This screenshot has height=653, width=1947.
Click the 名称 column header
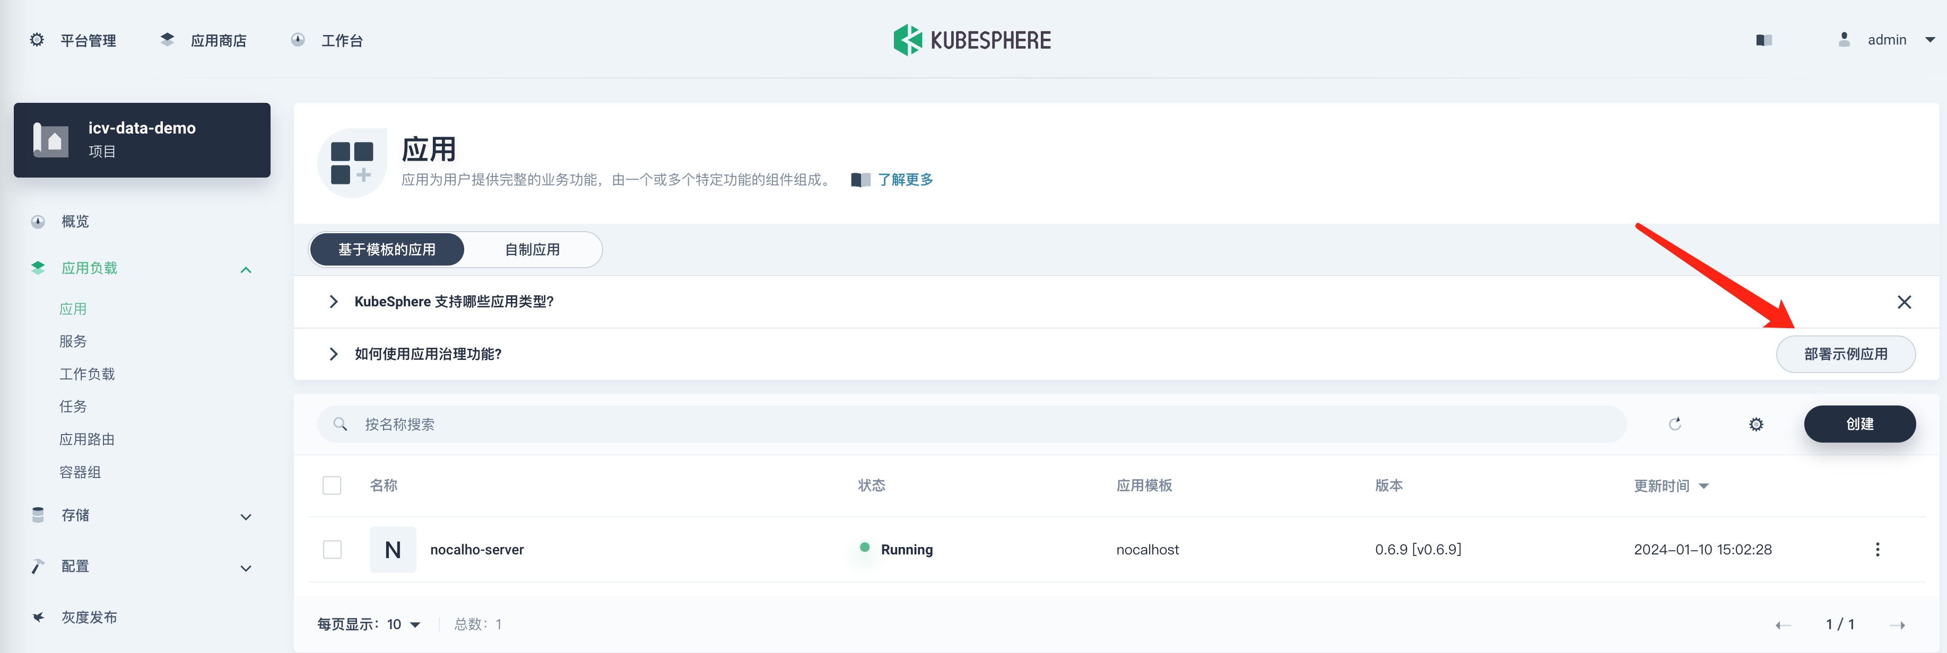383,486
